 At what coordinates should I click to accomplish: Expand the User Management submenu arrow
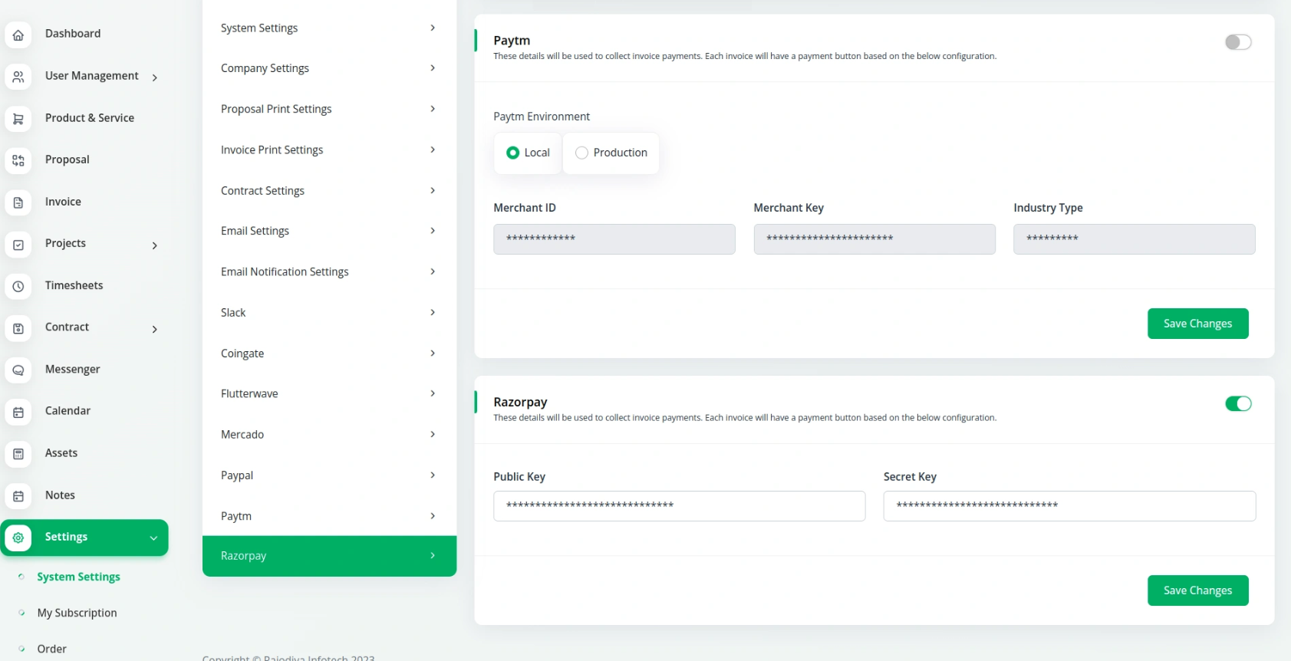click(x=155, y=77)
